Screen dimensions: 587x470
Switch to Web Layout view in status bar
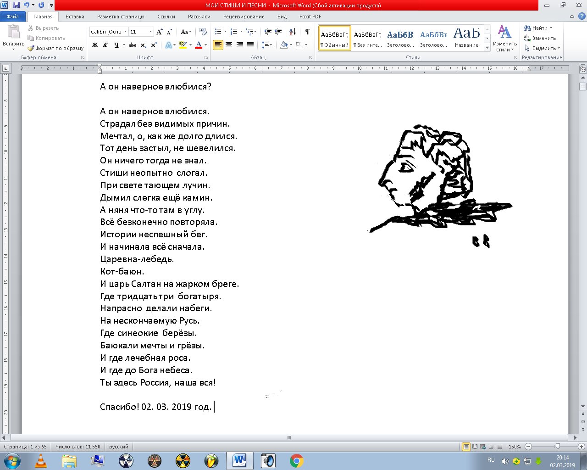(x=483, y=447)
